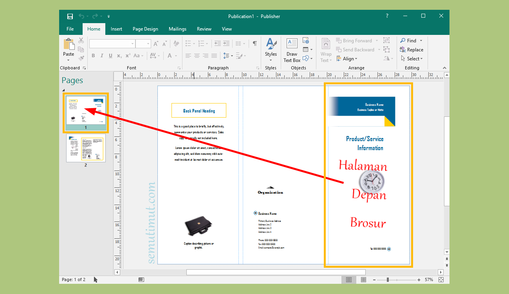Select Align Text Left
The width and height of the screenshot is (509, 294).
click(x=188, y=56)
